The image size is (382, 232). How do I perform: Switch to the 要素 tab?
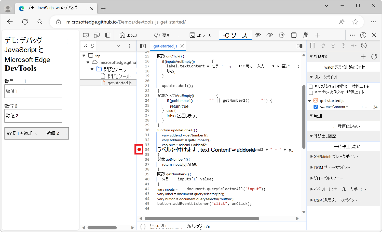(162, 35)
